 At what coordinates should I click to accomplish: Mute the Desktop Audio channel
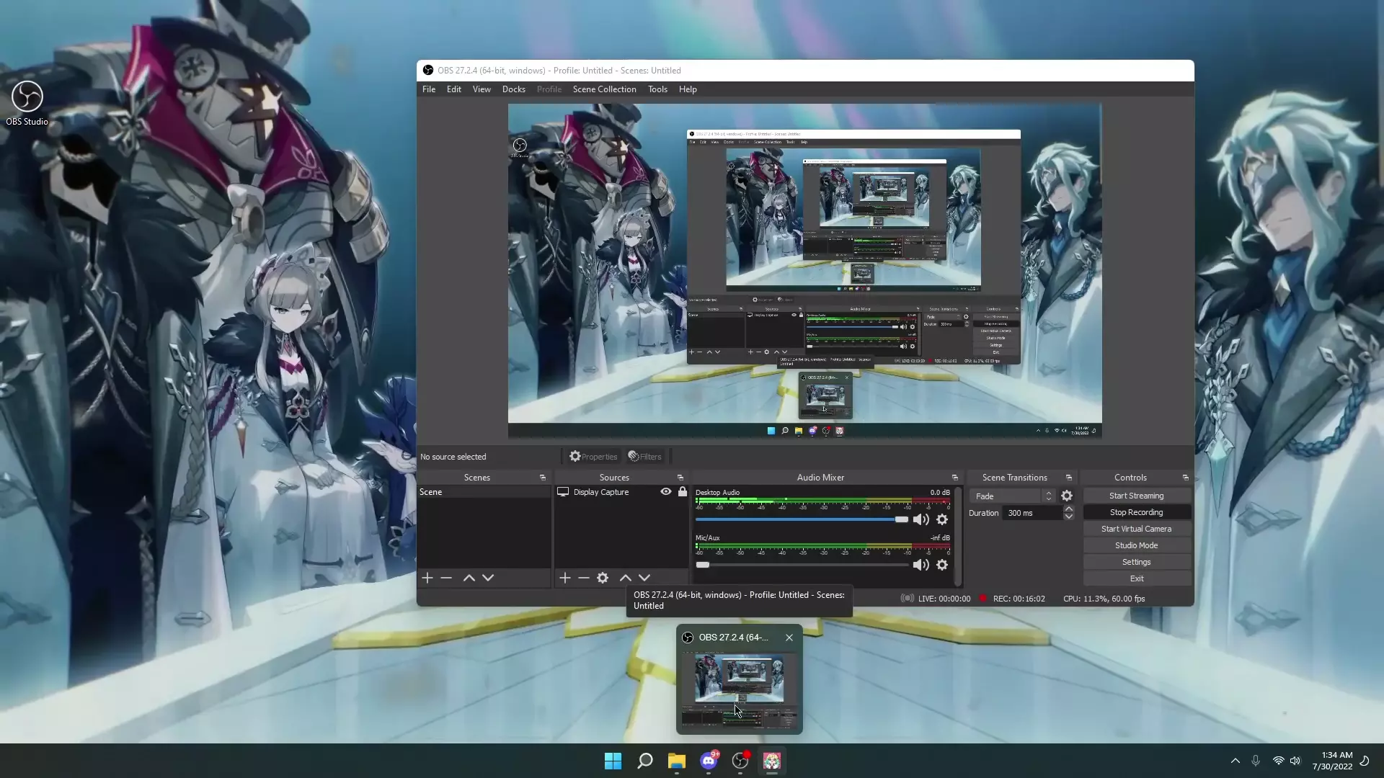click(921, 519)
